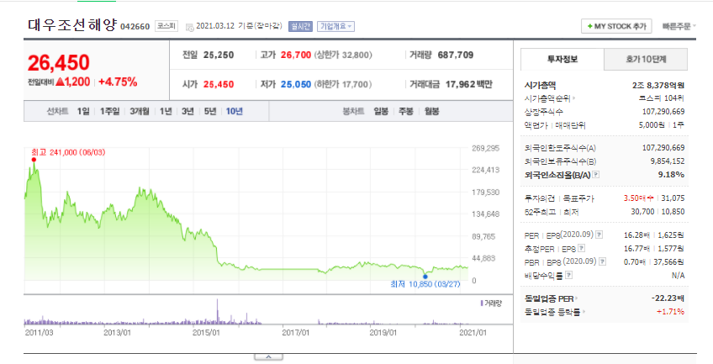
Task: Expand the 빠른주문 dropdown
Action: tap(679, 26)
